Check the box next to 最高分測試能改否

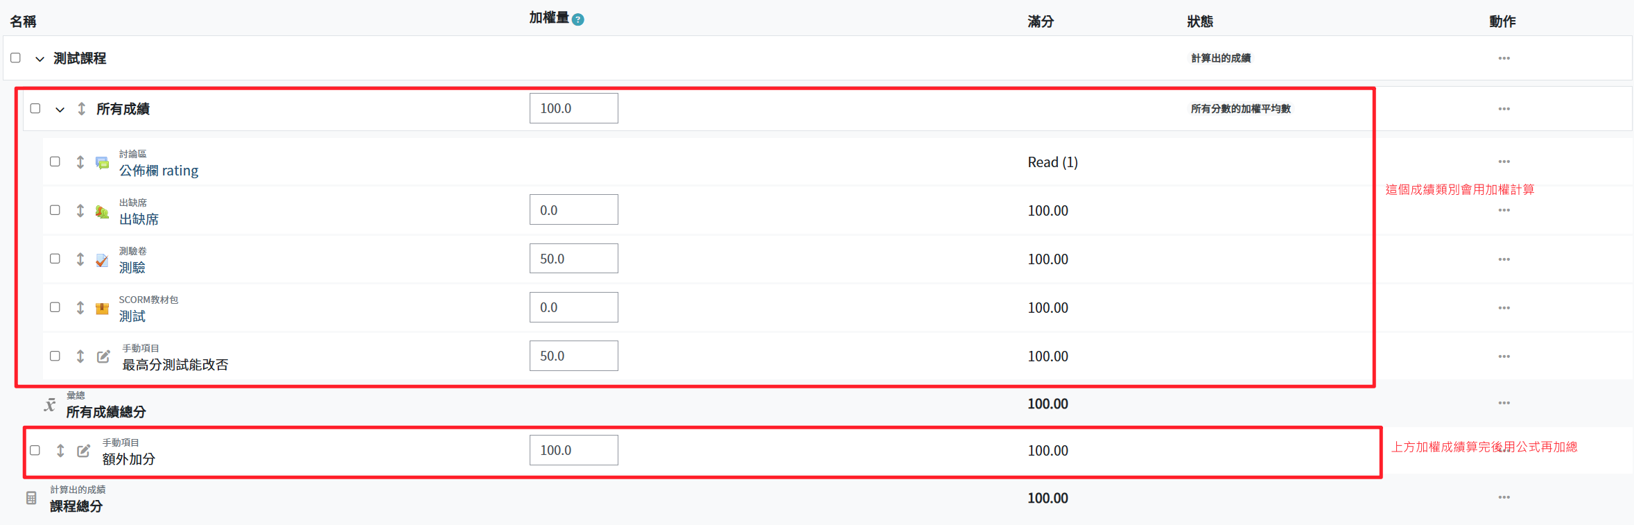click(x=55, y=356)
